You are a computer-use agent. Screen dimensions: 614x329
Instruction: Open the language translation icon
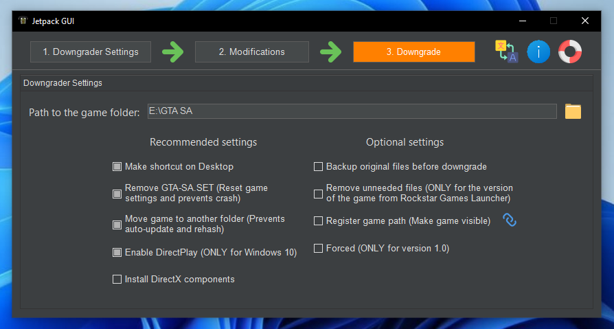[x=507, y=52]
